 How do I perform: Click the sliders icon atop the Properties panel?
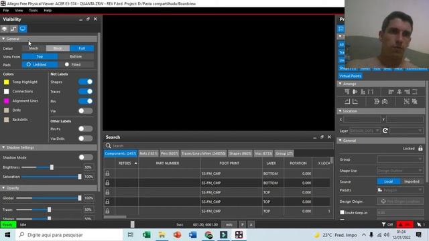[x=341, y=29]
